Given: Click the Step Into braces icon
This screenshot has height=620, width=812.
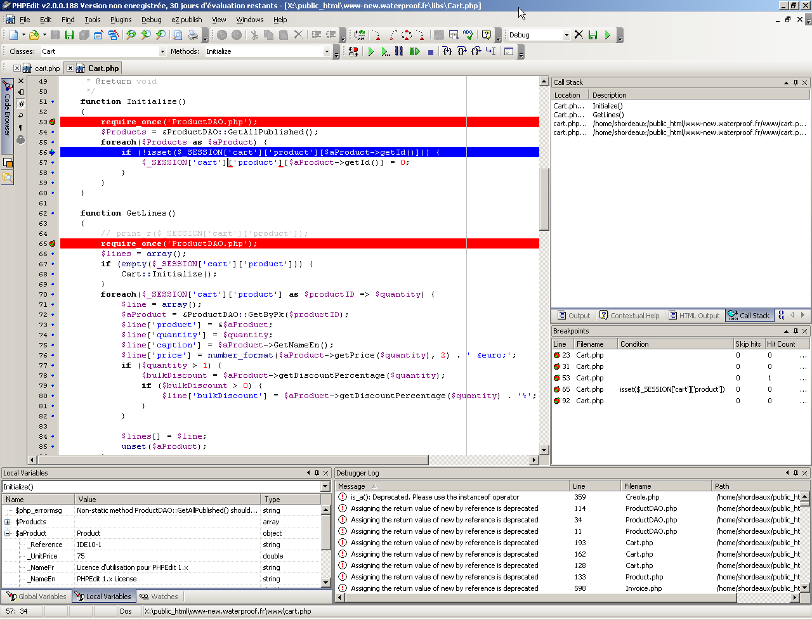Looking at the screenshot, I should [447, 51].
